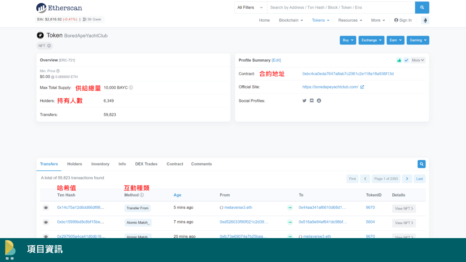This screenshot has height=262, width=466.
Task: Switch to the Info tab
Action: coord(122,164)
